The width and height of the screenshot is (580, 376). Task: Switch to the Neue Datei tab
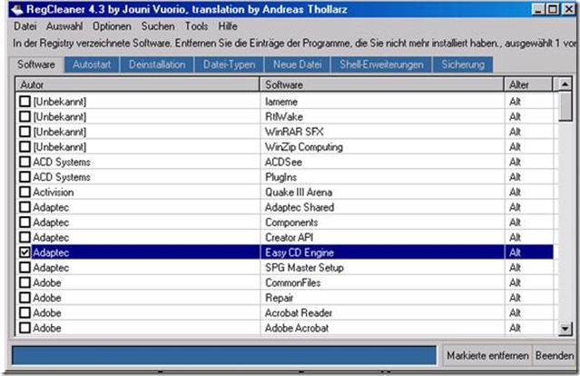(x=298, y=64)
